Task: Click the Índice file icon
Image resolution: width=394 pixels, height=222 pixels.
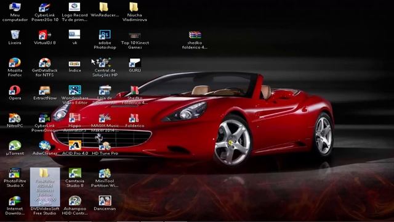Action: (74, 64)
